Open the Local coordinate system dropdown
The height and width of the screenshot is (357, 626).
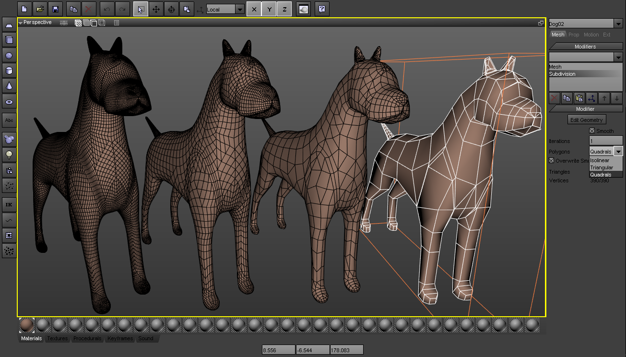pos(240,10)
